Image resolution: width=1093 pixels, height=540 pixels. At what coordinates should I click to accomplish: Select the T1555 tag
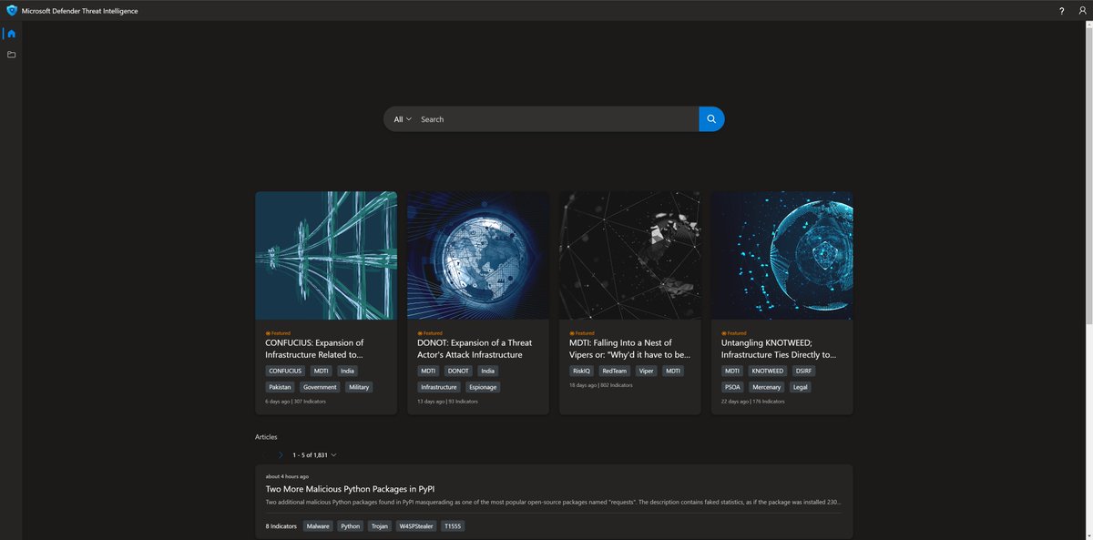(x=452, y=525)
